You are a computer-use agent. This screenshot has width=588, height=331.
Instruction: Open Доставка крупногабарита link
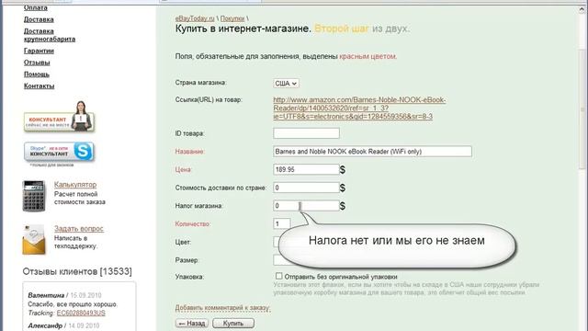coord(50,35)
